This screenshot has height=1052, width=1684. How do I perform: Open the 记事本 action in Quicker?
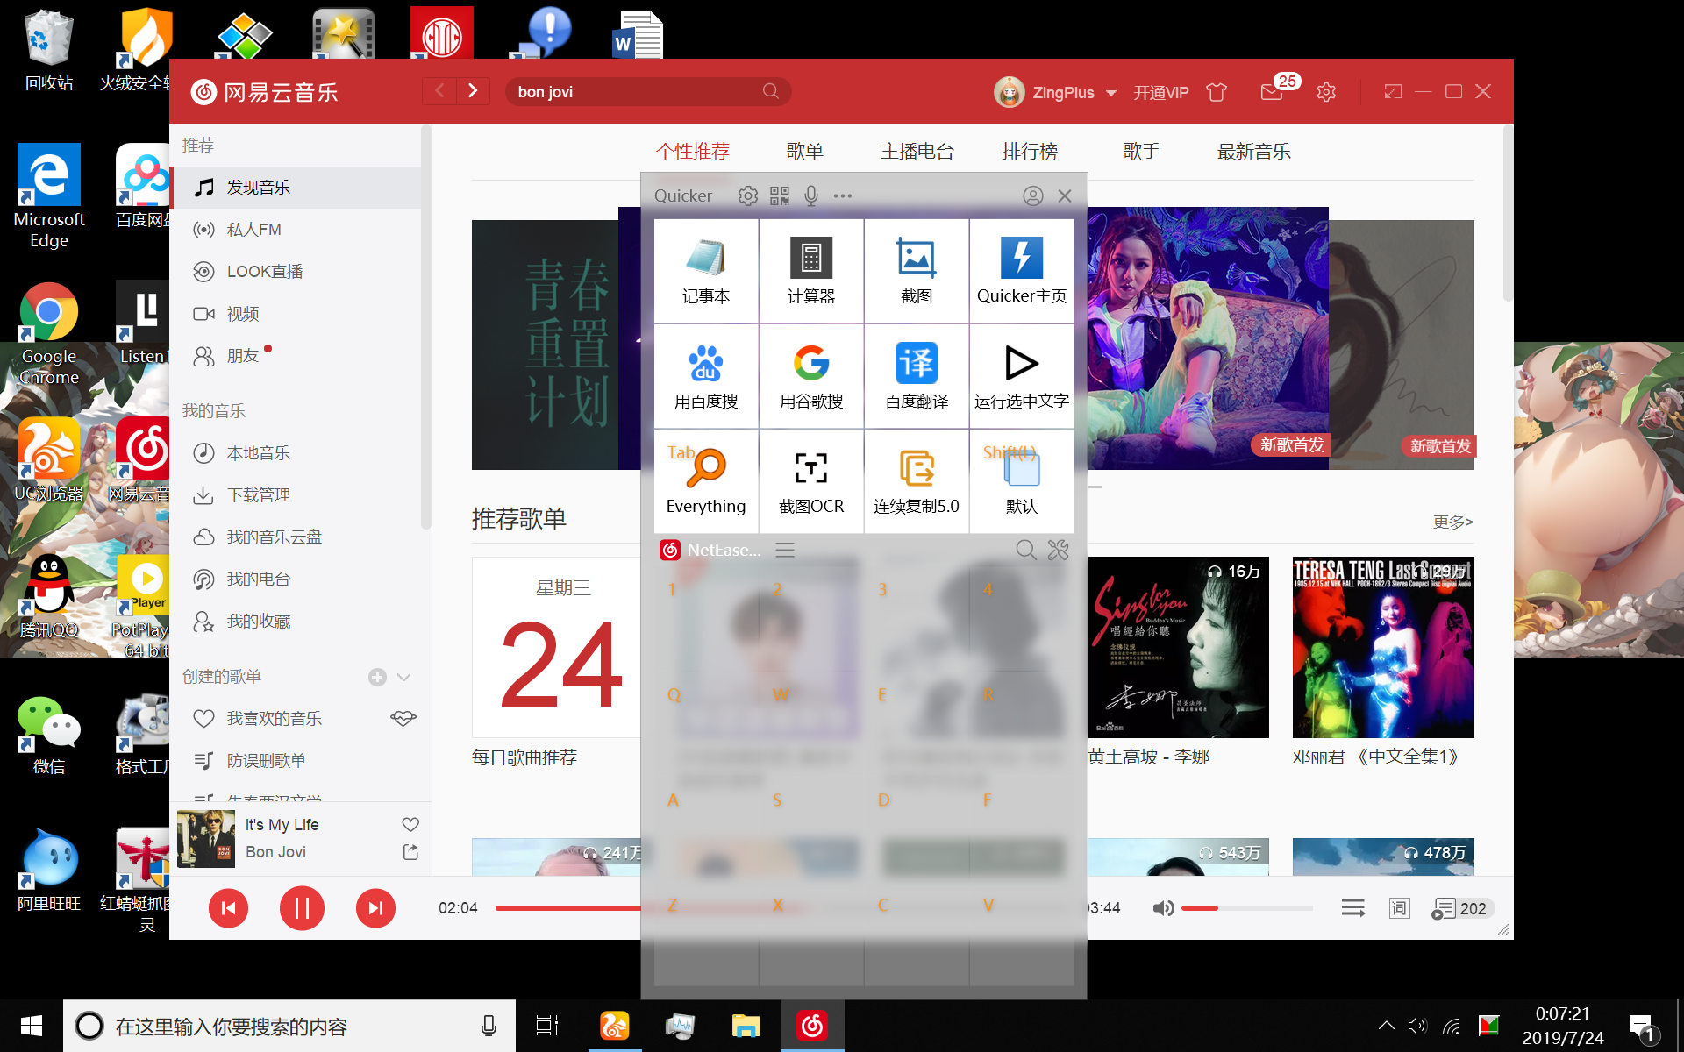coord(706,270)
